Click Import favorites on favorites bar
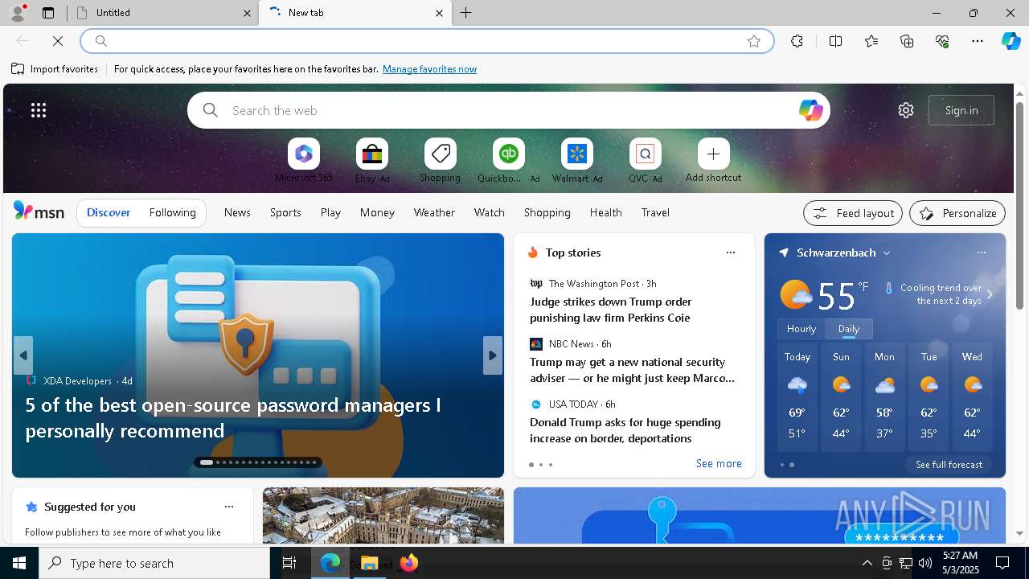Image resolution: width=1029 pixels, height=579 pixels. 55,69
